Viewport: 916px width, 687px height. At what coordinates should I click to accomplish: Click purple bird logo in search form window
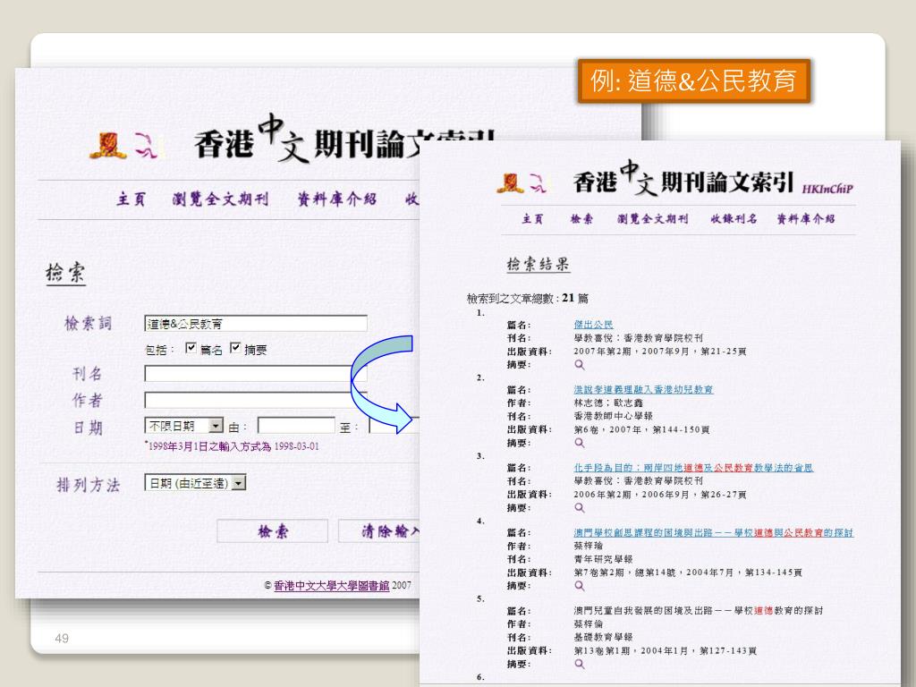point(146,146)
